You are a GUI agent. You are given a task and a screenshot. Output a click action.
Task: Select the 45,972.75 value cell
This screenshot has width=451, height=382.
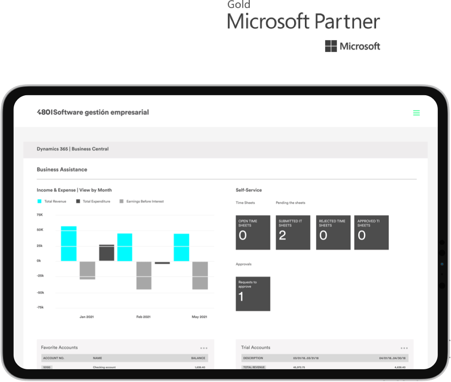coord(299,367)
